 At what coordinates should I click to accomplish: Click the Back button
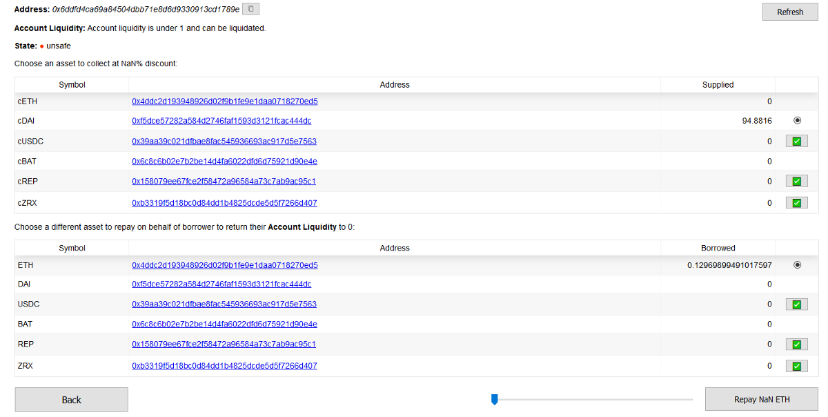72,400
